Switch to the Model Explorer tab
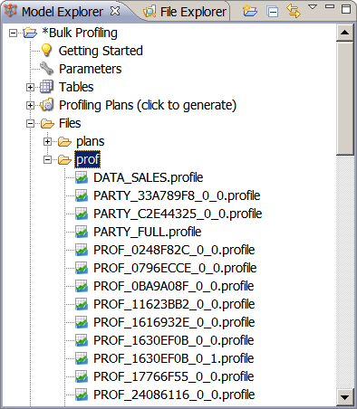Viewport: 357px width, 409px height. click(x=63, y=12)
